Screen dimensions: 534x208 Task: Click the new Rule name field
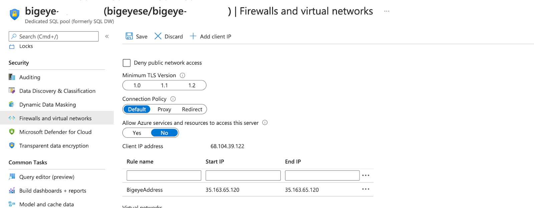164,175
